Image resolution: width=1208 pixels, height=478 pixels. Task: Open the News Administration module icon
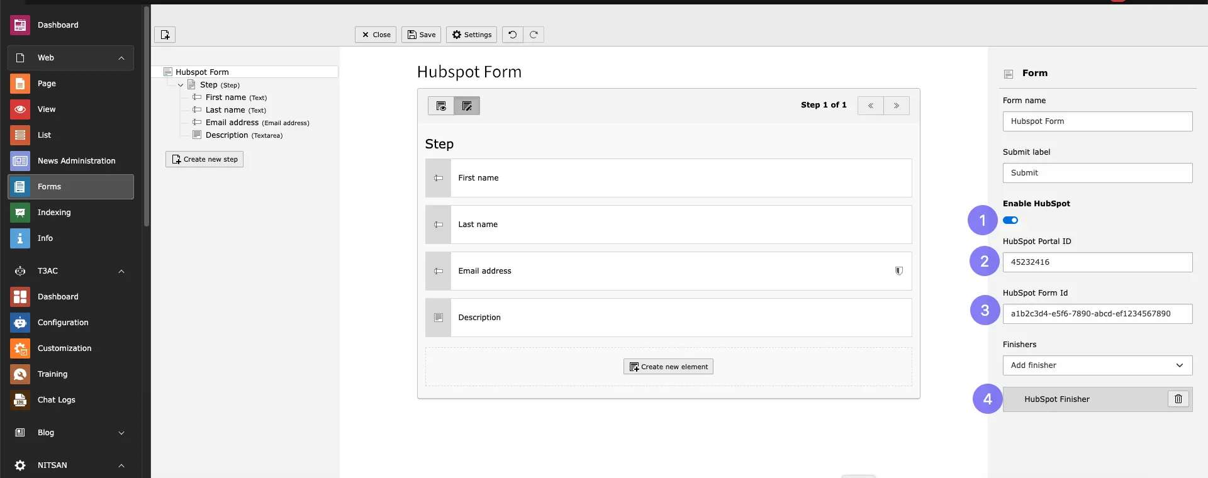point(20,161)
